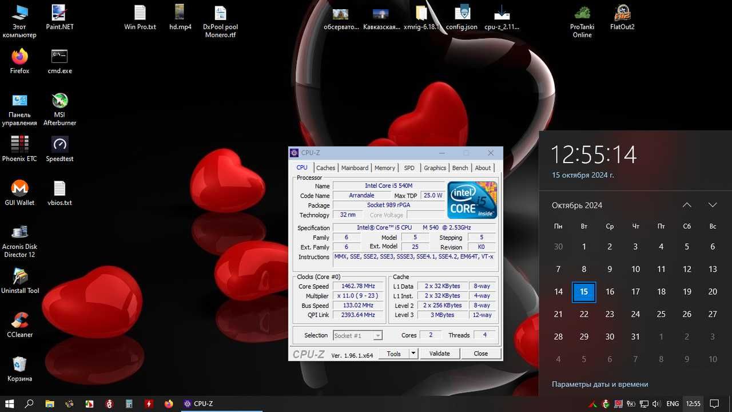732x412 pixels.
Task: Click the calculator icon in the taskbar
Action: 129,403
